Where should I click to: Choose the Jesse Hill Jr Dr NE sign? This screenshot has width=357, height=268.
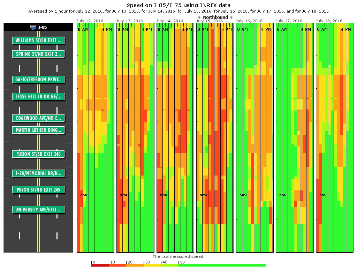[x=38, y=97]
